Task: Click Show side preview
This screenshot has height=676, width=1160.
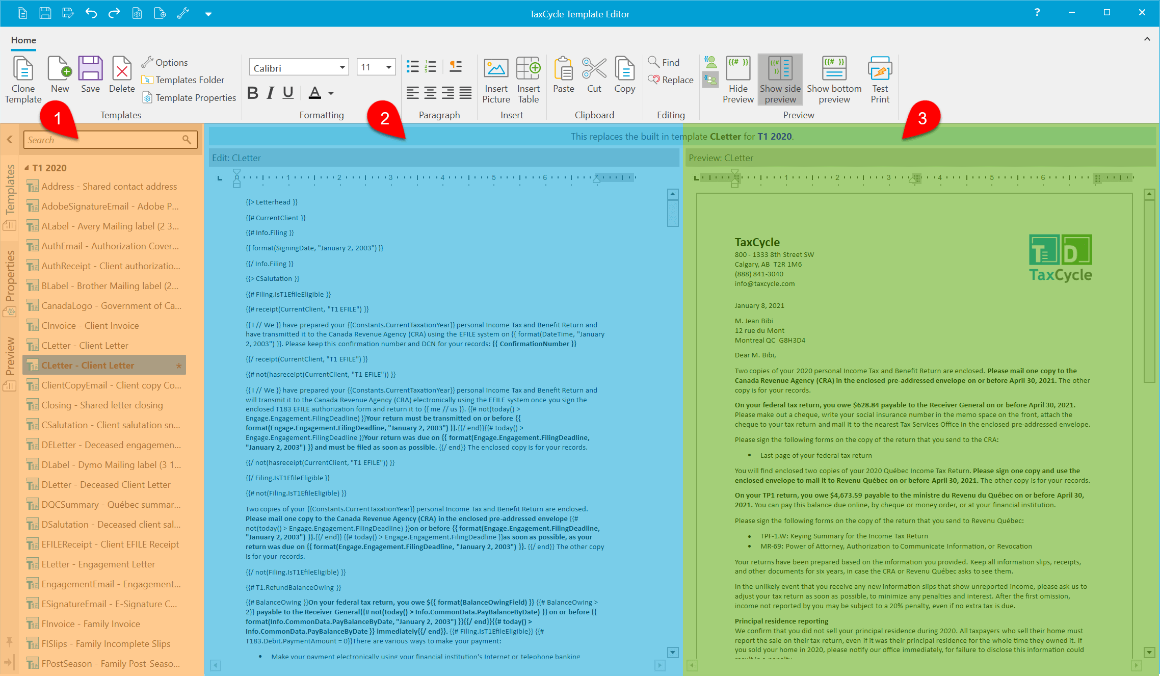Action: pyautogui.click(x=780, y=80)
